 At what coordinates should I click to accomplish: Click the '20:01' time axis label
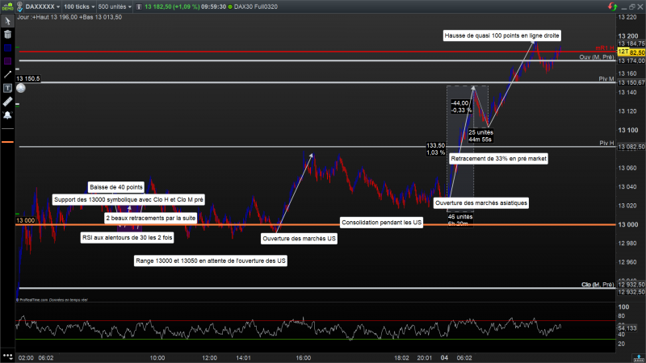click(425, 358)
